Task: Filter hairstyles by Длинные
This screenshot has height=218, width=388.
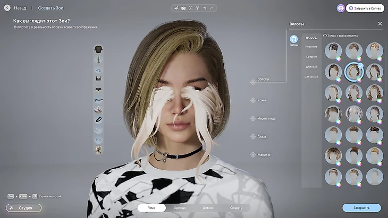Action: [x=311, y=67]
